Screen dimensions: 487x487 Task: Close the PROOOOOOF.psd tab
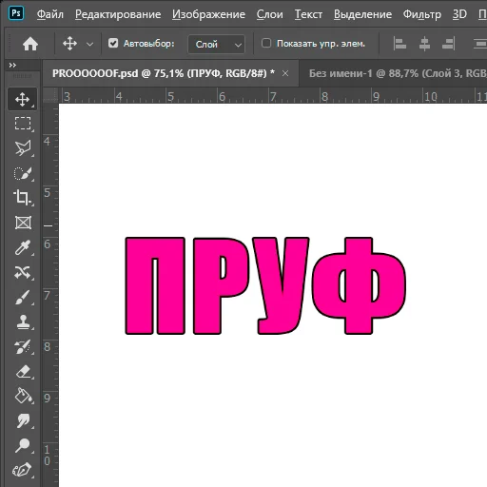point(285,73)
